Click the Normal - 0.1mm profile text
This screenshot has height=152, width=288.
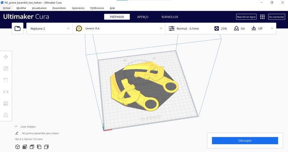[188, 29]
